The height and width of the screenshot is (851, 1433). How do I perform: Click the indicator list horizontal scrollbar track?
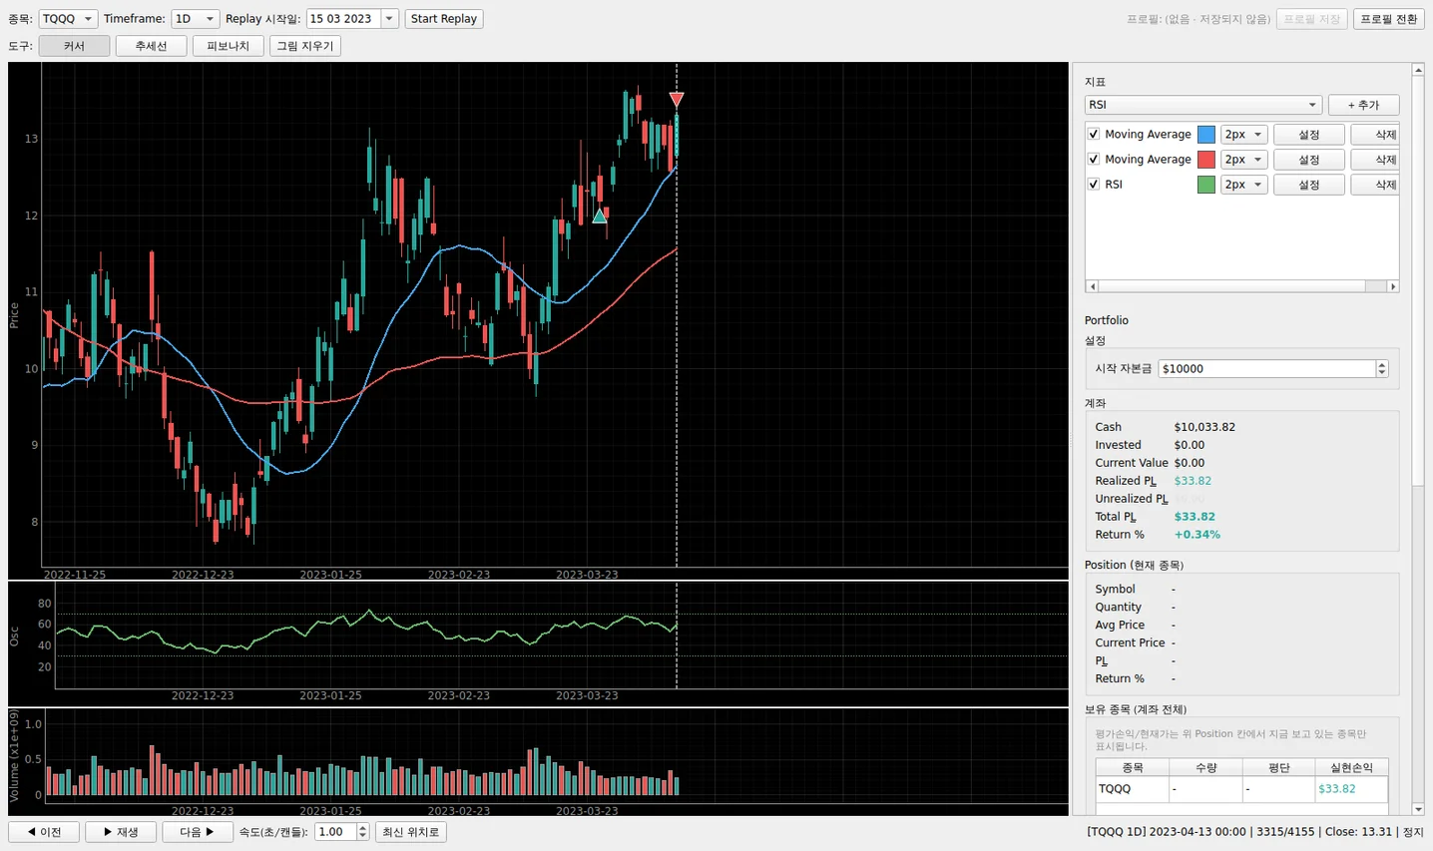coord(1242,286)
